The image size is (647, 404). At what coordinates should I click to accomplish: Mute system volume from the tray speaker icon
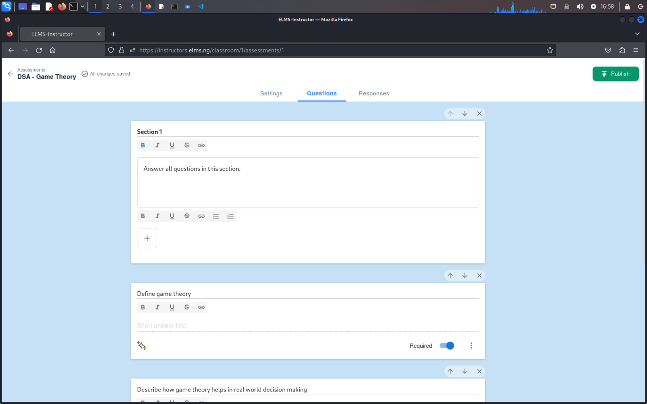click(x=580, y=6)
